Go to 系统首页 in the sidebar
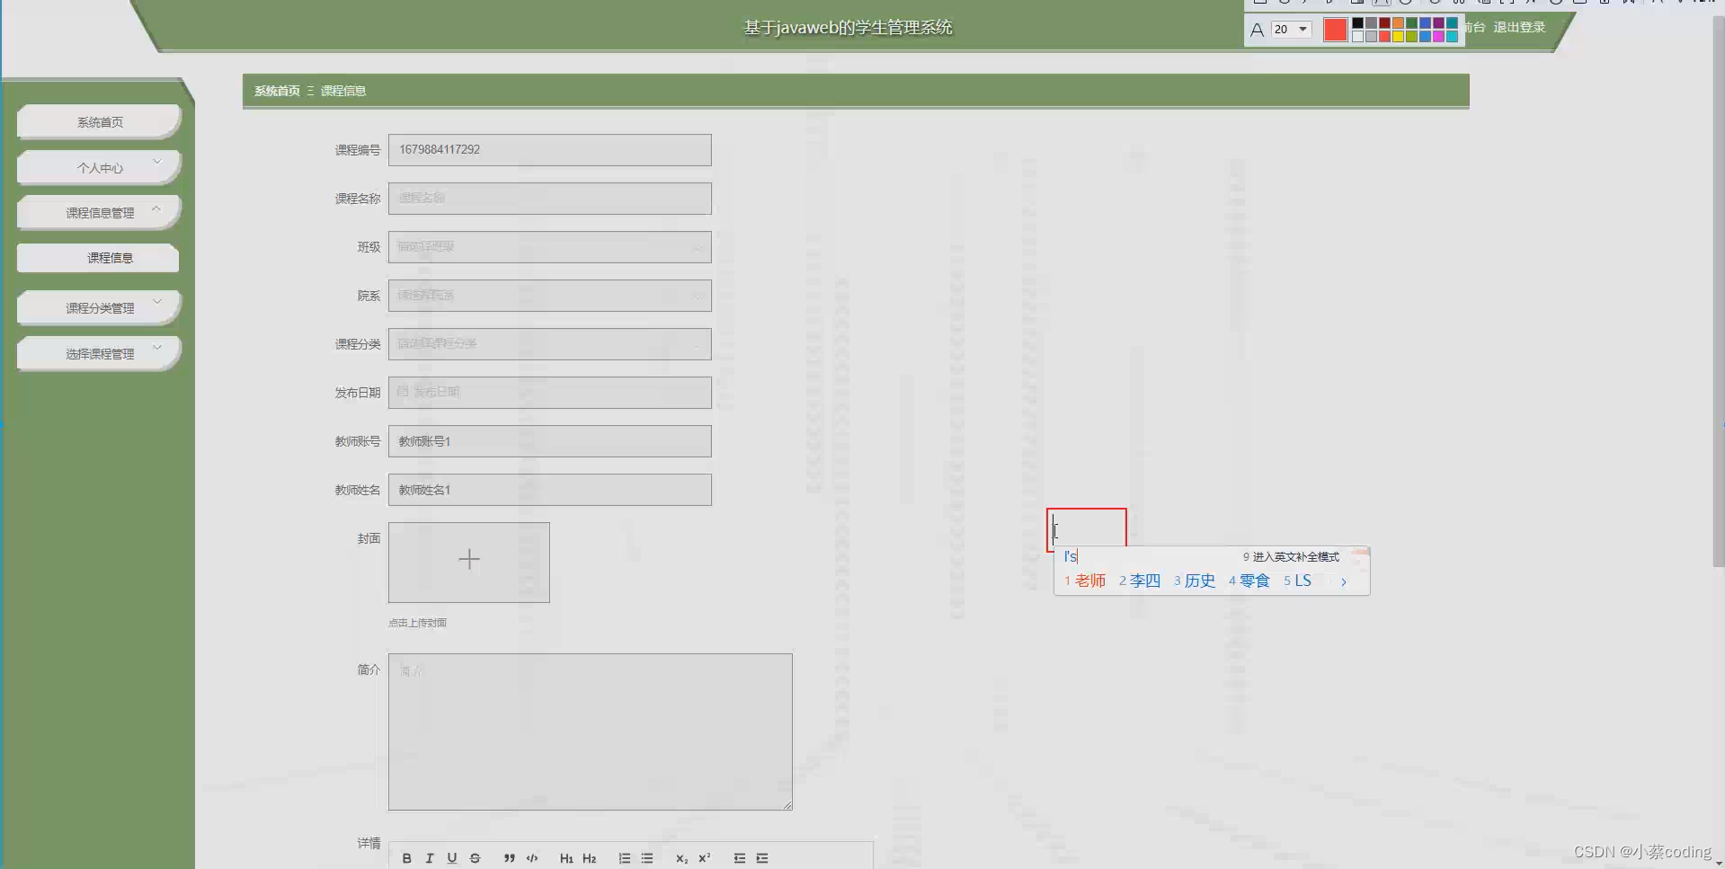Viewport: 1725px width, 869px height. (x=99, y=121)
